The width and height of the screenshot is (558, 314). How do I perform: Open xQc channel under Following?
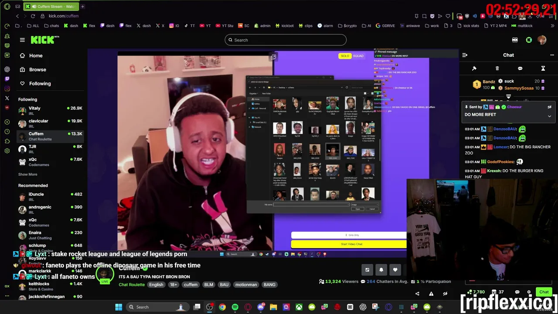50,161
